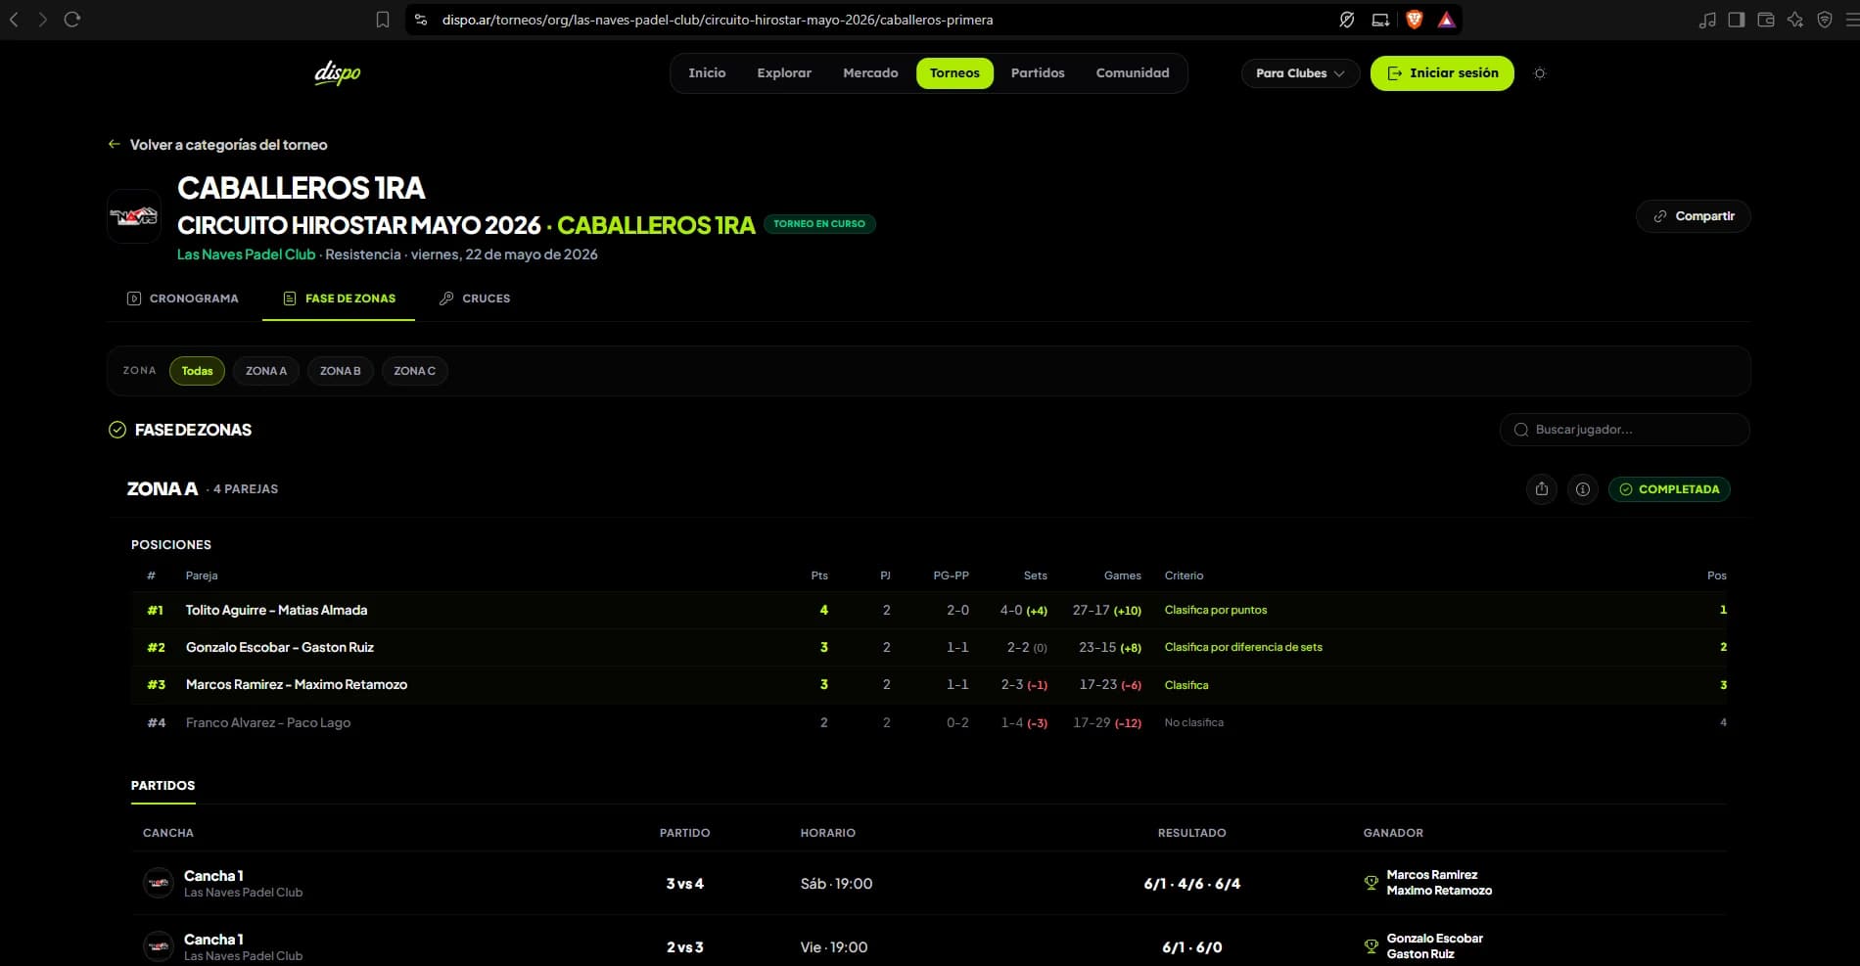The image size is (1860, 966).
Task: Click the Zona A share icon
Action: pyautogui.click(x=1542, y=489)
